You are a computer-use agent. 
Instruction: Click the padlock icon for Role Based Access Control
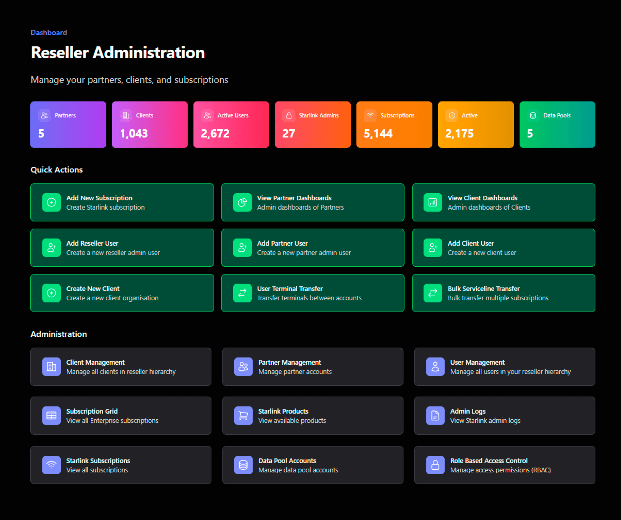click(x=435, y=465)
